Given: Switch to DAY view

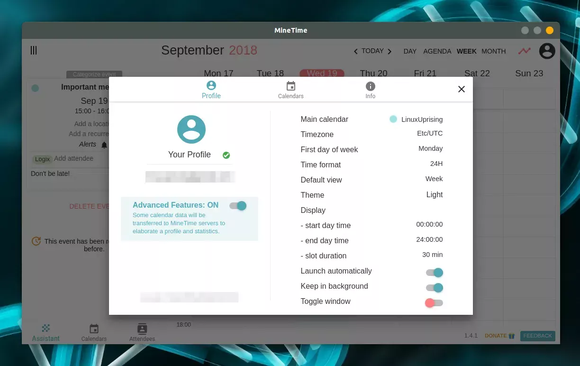Looking at the screenshot, I should pos(410,51).
